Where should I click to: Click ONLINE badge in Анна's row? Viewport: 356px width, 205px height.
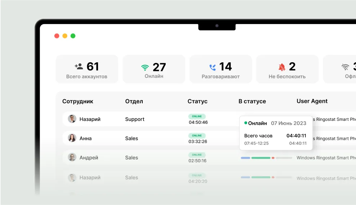[197, 136]
